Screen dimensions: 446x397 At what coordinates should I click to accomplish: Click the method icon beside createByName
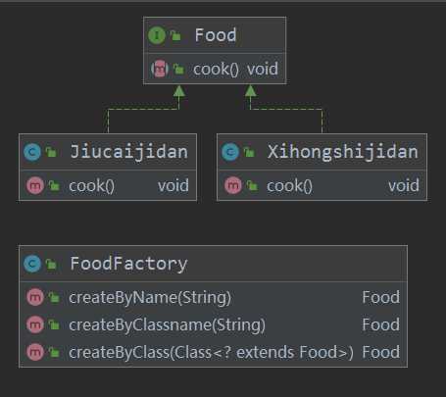point(35,297)
